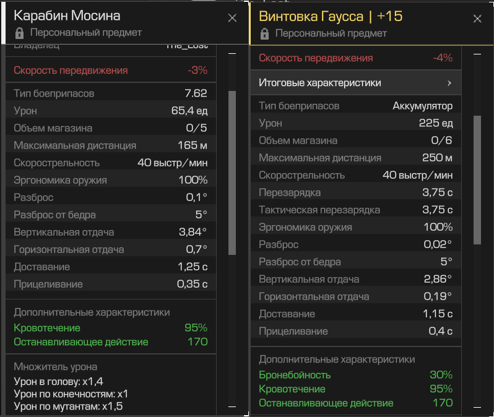Close the Карабин Мосина panel
This screenshot has width=494, height=417.
(232, 18)
